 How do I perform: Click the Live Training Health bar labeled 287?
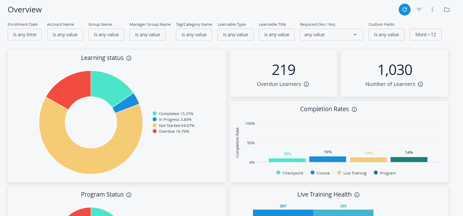[283, 213]
